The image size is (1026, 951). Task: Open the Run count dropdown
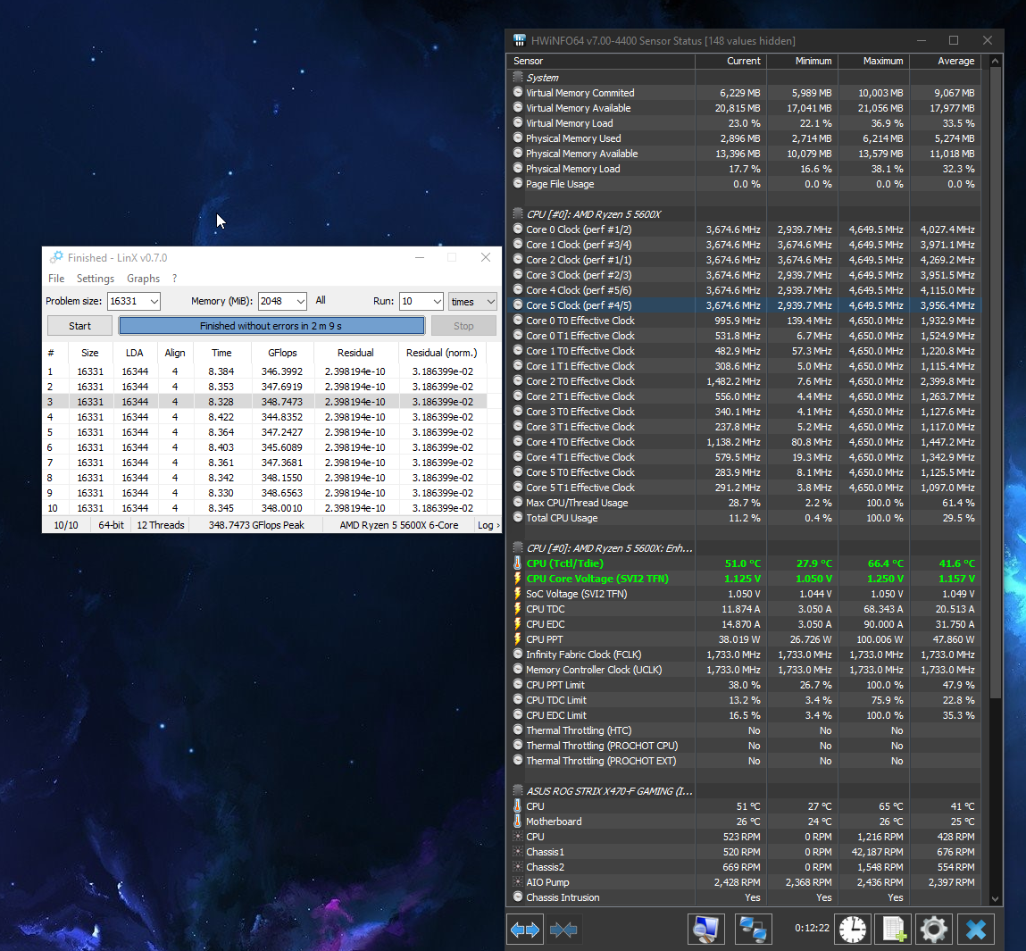coord(436,302)
